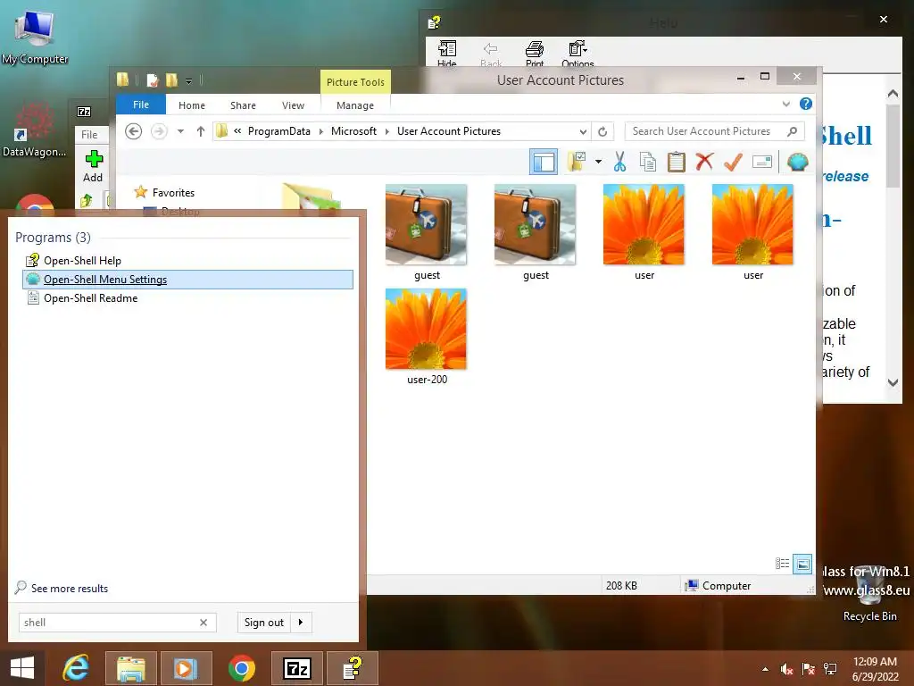Image resolution: width=914 pixels, height=686 pixels.
Task: Open Options in the Help window toolbar
Action: click(577, 54)
